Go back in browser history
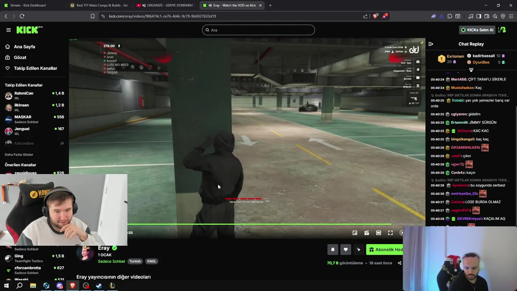Viewport: 517px width, 291px height. [x=6, y=16]
